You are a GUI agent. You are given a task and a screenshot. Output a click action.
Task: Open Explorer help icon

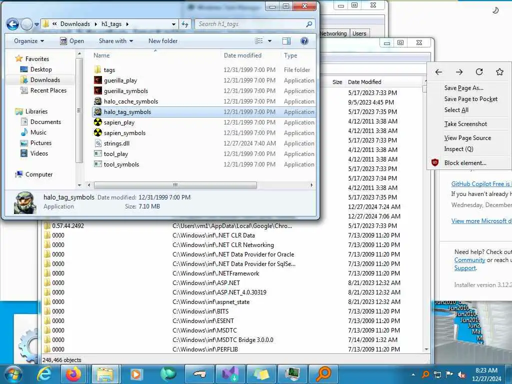point(304,41)
